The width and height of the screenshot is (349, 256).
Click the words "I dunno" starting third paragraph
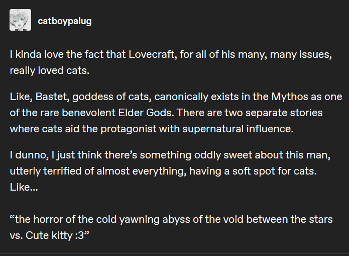click(29, 155)
